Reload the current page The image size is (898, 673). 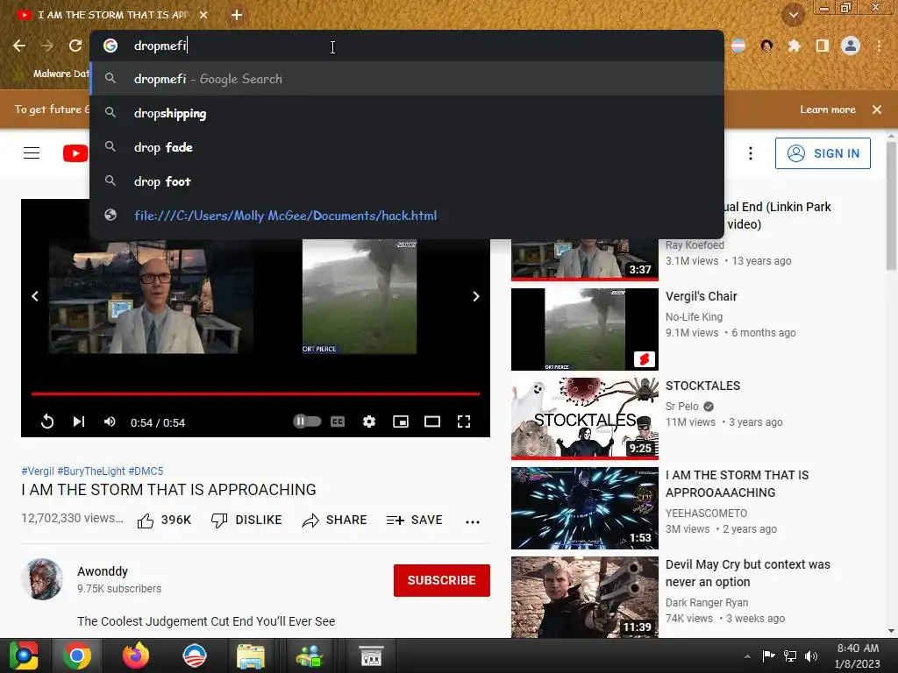click(75, 46)
